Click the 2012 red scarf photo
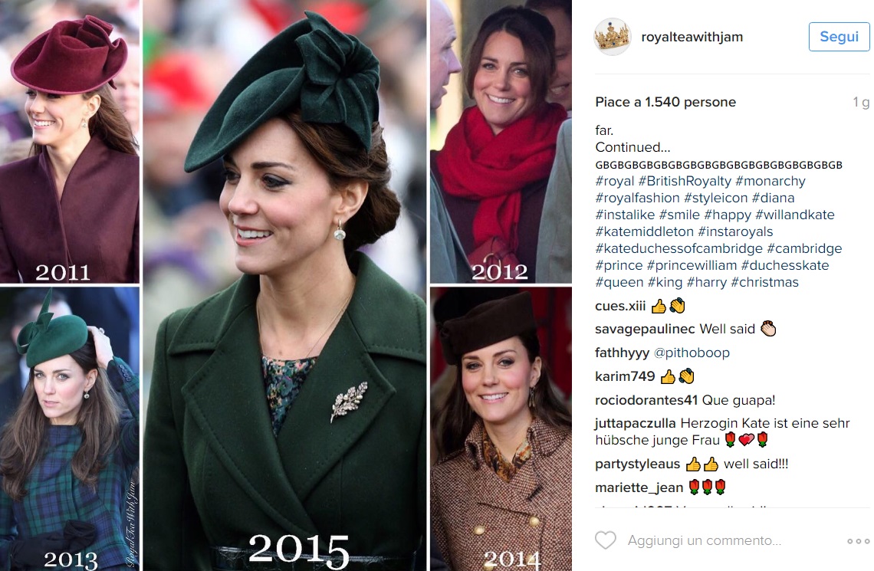 pos(501,142)
